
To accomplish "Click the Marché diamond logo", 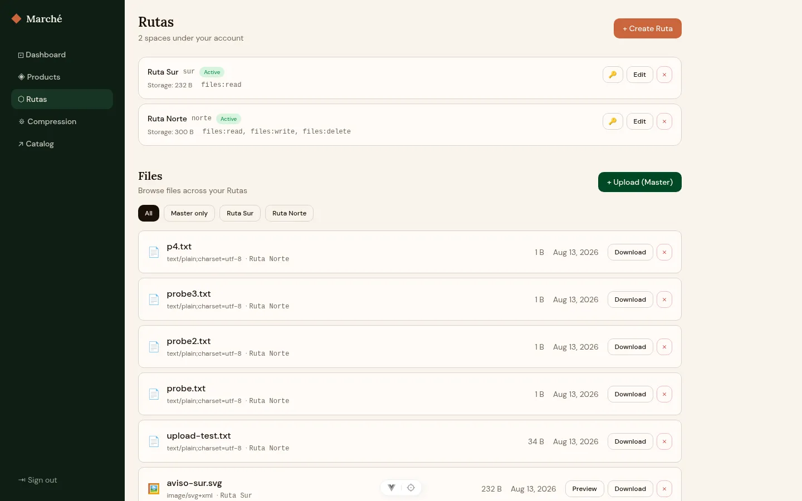I will tap(17, 19).
